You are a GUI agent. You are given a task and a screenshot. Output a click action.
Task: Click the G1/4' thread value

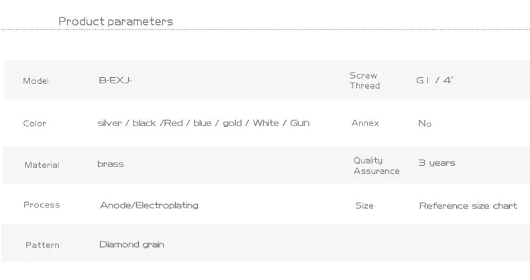click(x=435, y=81)
